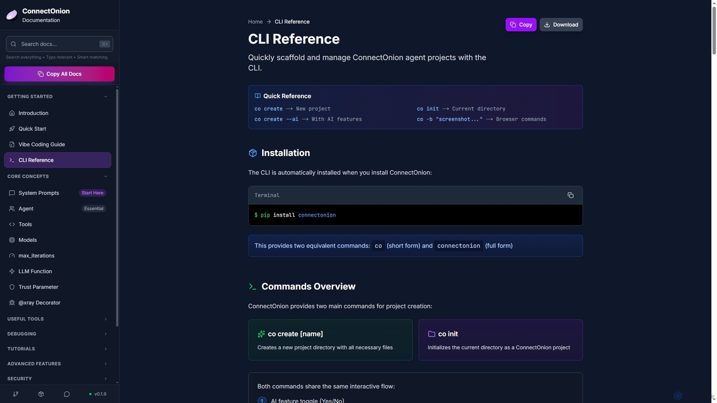Viewport: 717px width, 403px height.
Task: Open the CLI Reference sidebar page
Action: 58,160
